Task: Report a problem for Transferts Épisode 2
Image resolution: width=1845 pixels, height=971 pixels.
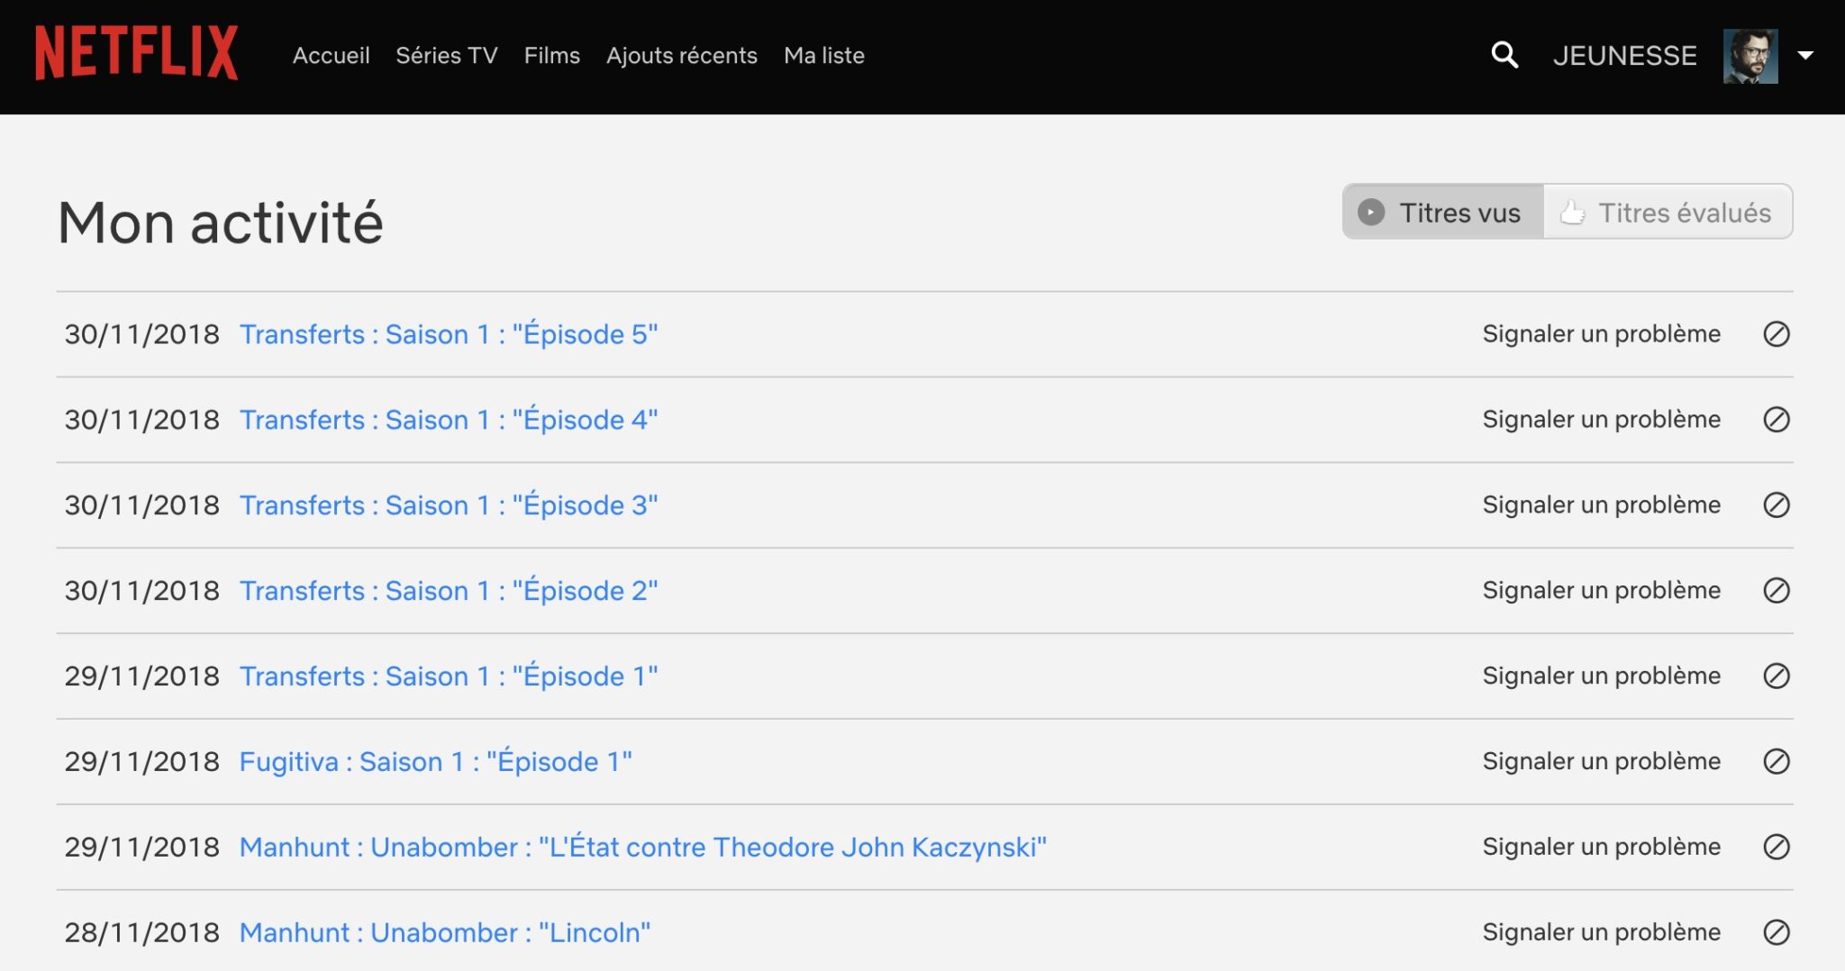Action: (1602, 591)
